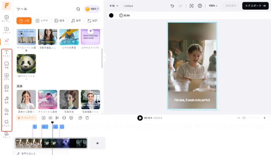
Task: Open the メディア (Media) sidebar panel
Action: (7, 29)
